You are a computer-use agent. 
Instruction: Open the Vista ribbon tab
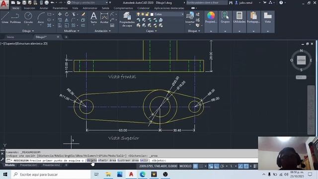(x=75, y=8)
